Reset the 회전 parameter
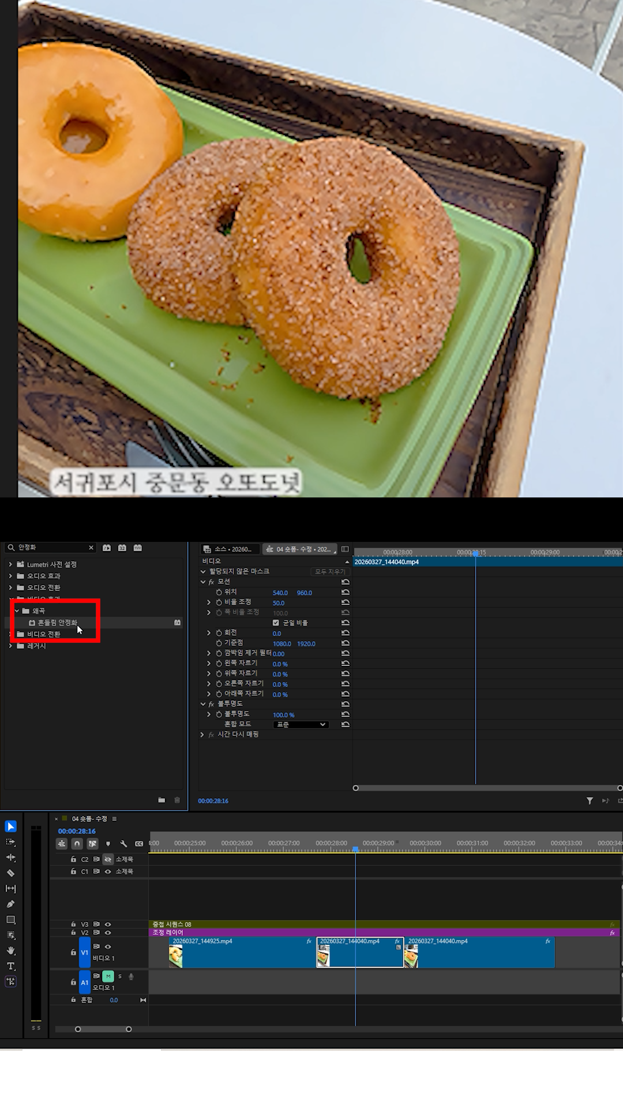The image size is (623, 1108). (346, 633)
